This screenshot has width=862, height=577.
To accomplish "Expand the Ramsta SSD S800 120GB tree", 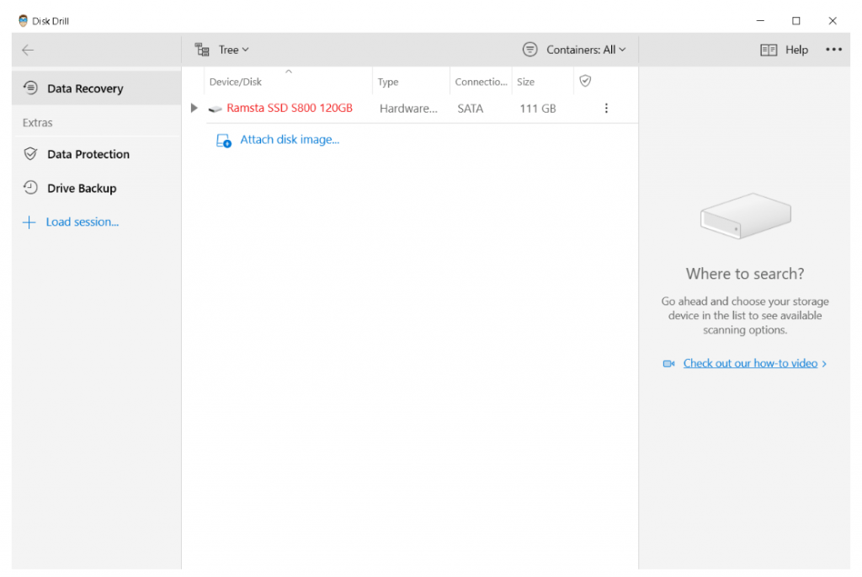I will tap(194, 109).
